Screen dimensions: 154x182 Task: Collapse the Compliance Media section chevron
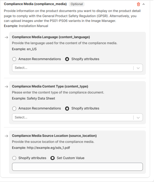pos(143,4)
